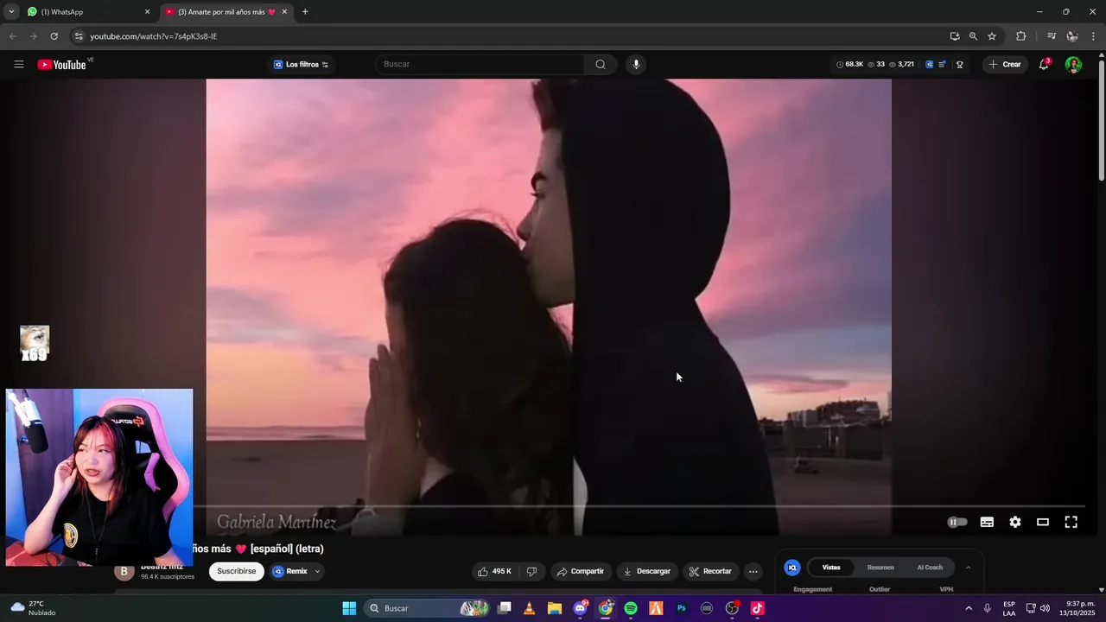1106x622 pixels.
Task: Open the YouTube notifications bell
Action: [x=1044, y=64]
